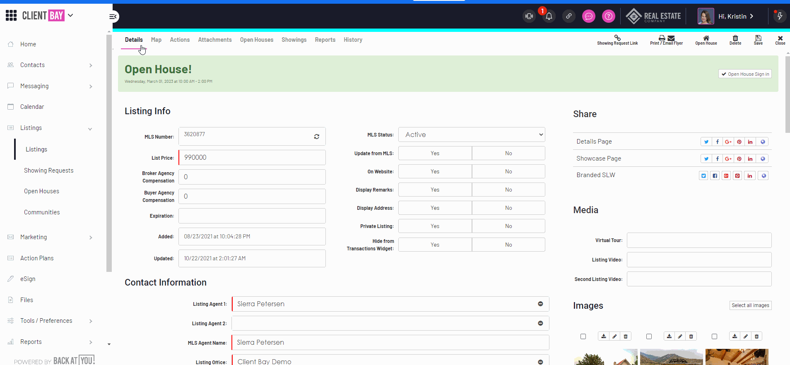This screenshot has width=790, height=365.
Task: Open the mountain landscape image thumbnail
Action: [x=671, y=357]
